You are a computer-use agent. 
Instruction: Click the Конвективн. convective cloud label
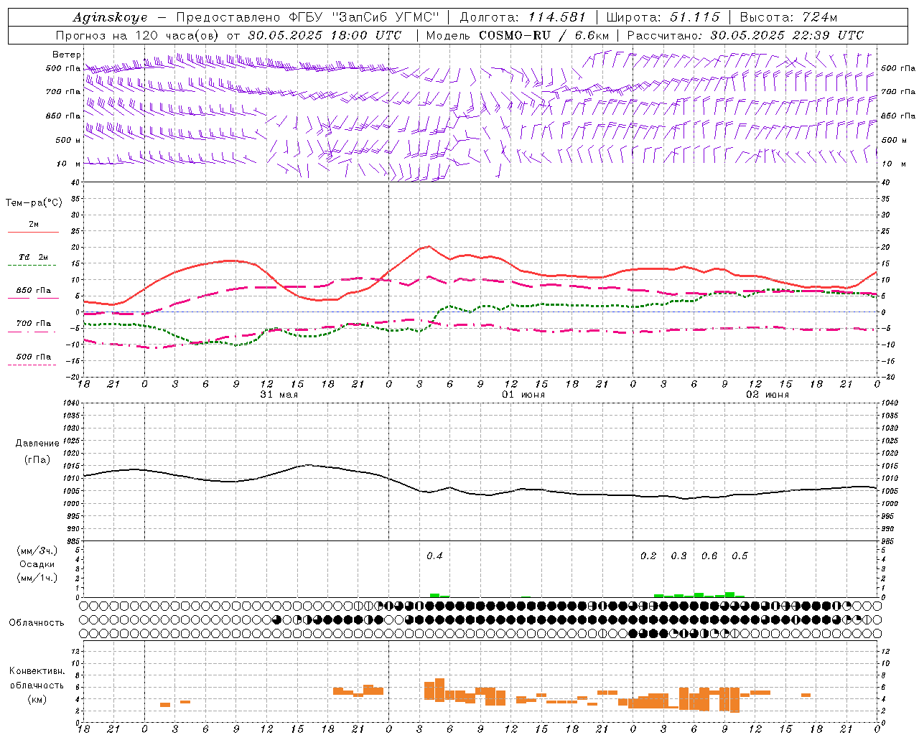tap(37, 671)
